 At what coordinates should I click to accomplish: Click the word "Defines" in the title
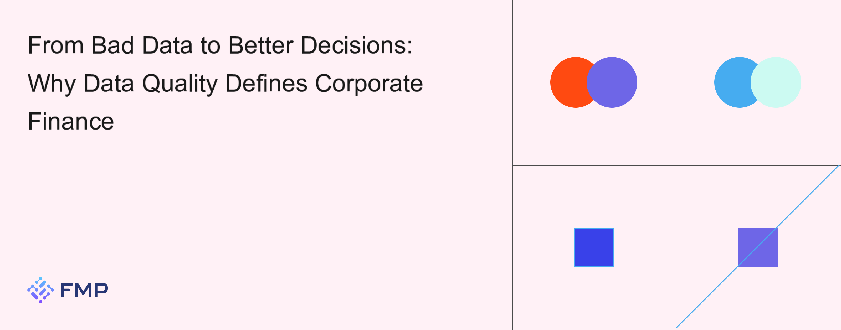[266, 83]
